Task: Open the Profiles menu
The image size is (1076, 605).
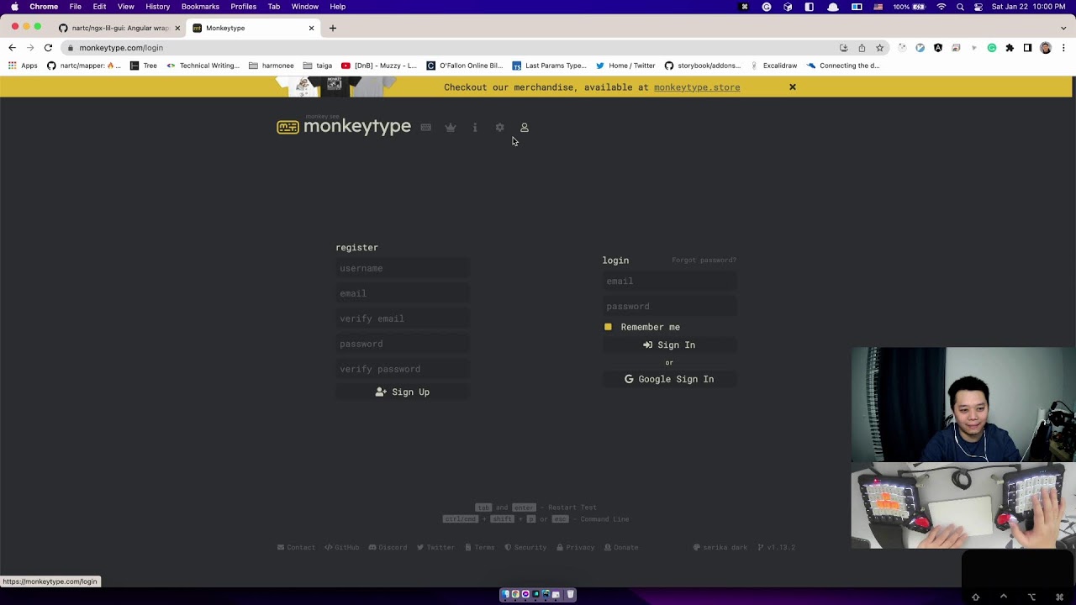Action: (244, 7)
